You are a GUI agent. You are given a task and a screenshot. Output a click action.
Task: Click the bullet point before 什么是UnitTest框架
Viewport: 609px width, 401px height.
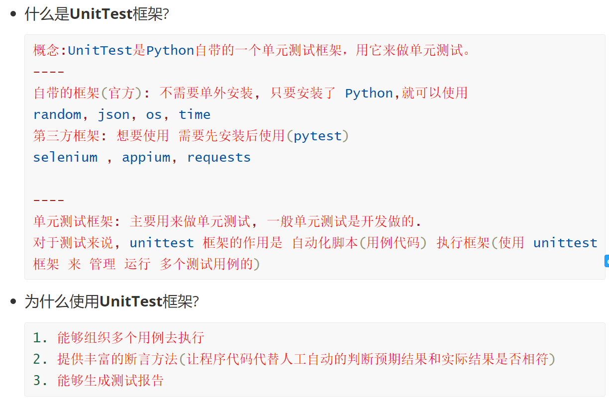(x=13, y=14)
